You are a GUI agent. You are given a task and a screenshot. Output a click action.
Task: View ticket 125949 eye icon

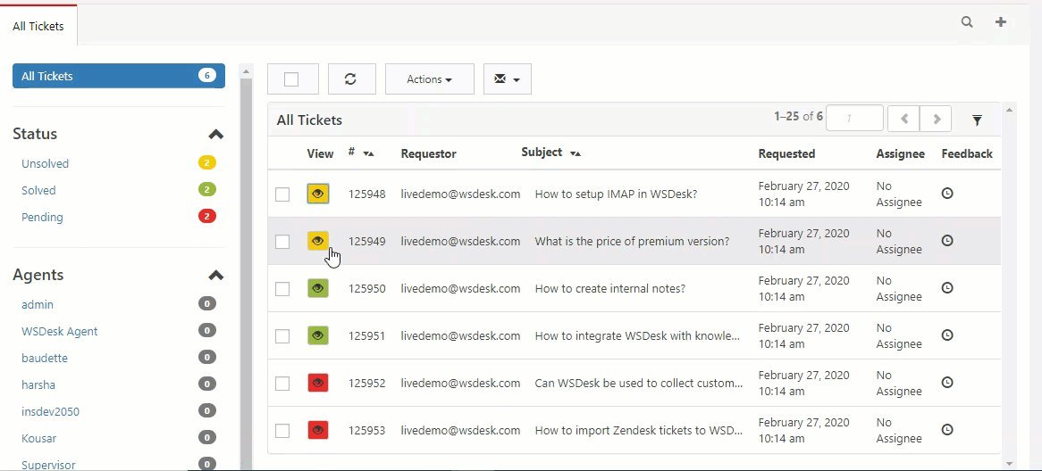point(317,241)
